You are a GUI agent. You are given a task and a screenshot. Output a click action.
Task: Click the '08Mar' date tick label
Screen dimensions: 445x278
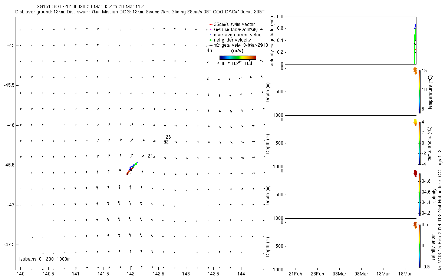pos(361,274)
